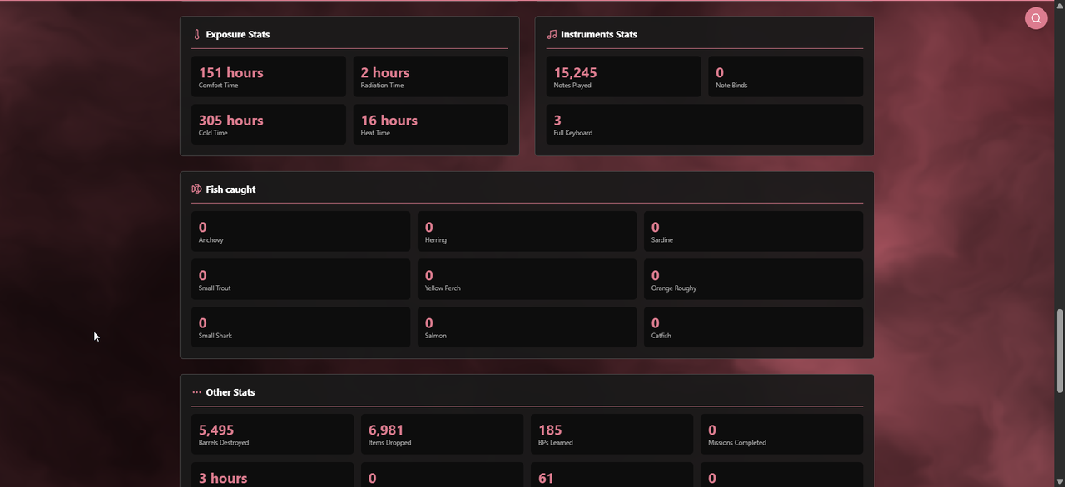Click the 5,495 Barrels Destroyed card
The height and width of the screenshot is (487, 1065).
(x=272, y=434)
